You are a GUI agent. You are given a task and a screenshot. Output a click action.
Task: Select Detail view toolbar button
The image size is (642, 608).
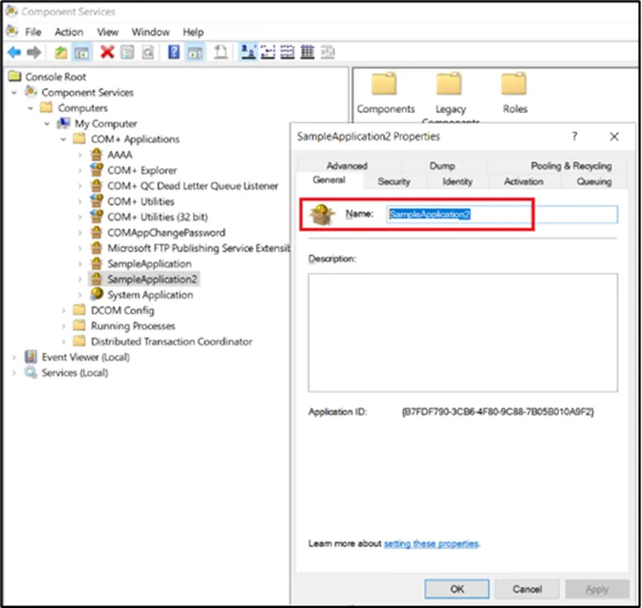308,52
